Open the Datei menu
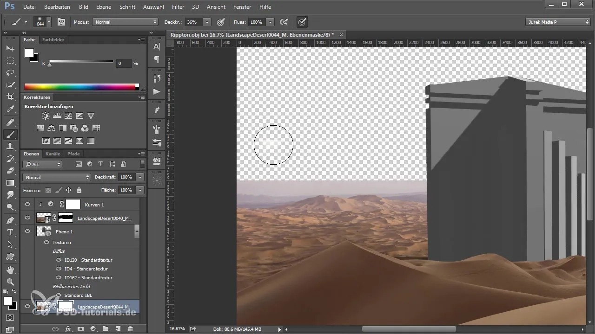595x334 pixels. 29,7
